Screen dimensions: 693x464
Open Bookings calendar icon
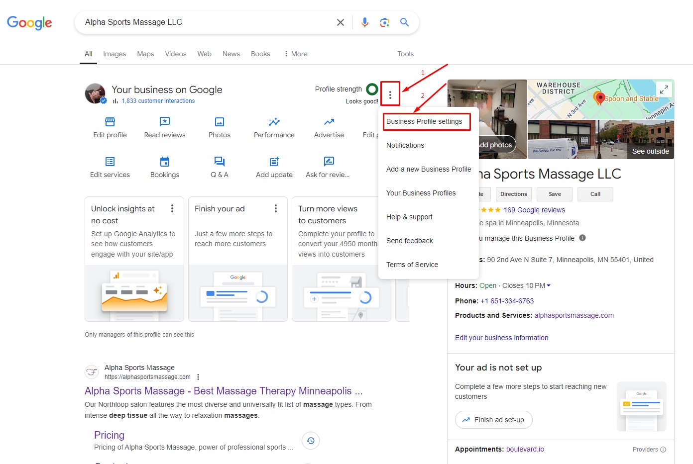(x=165, y=162)
